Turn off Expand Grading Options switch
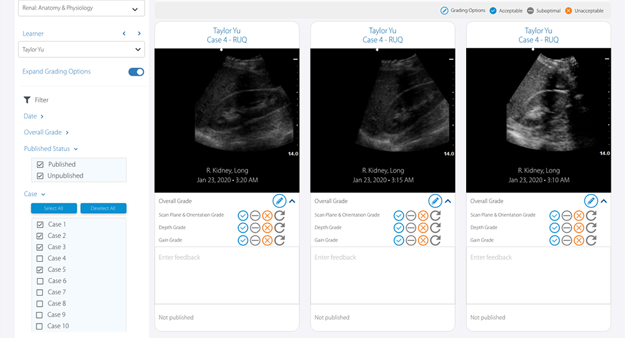 136,72
